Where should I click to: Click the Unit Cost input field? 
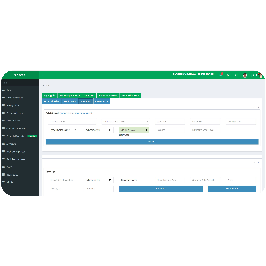point(205,121)
